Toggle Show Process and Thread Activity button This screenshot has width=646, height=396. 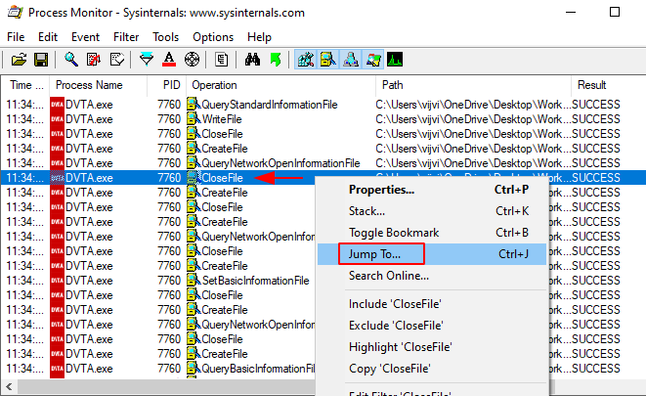tap(373, 60)
